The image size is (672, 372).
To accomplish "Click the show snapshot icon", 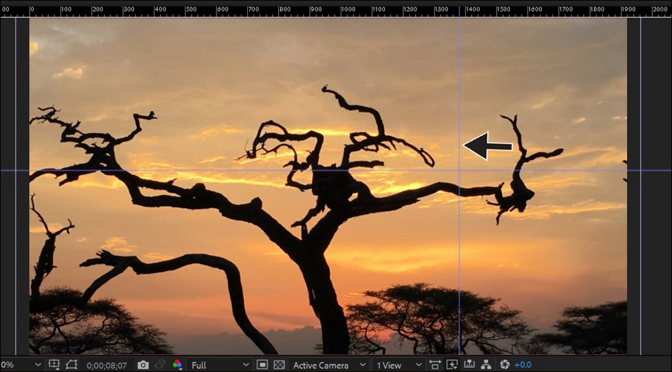I will [161, 365].
